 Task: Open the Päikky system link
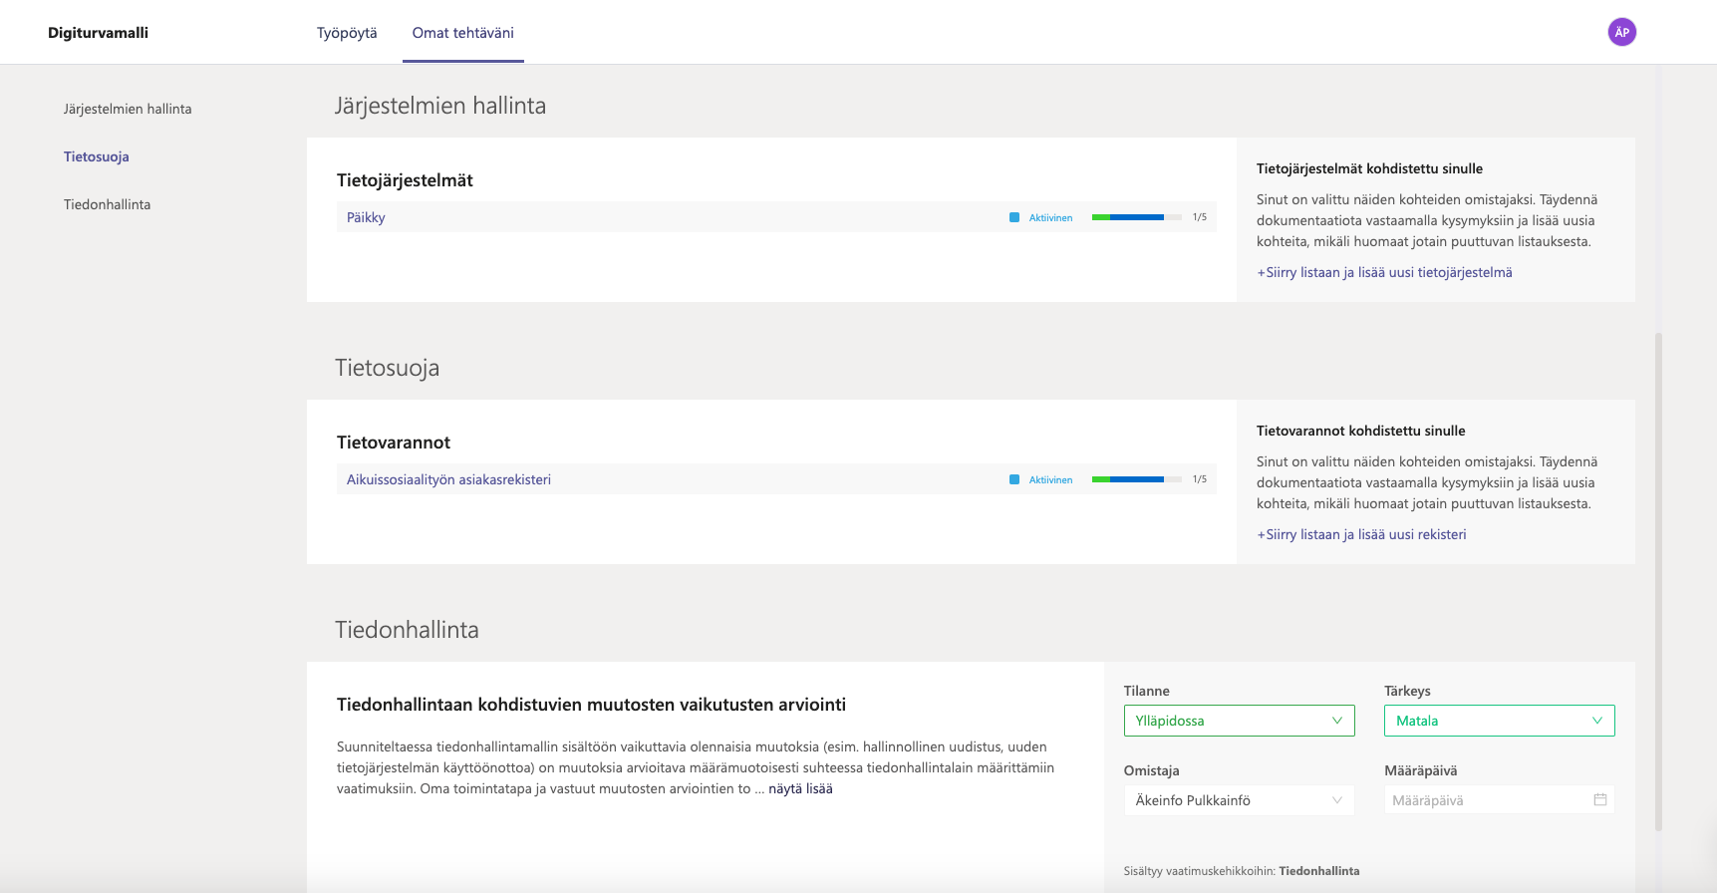click(366, 217)
